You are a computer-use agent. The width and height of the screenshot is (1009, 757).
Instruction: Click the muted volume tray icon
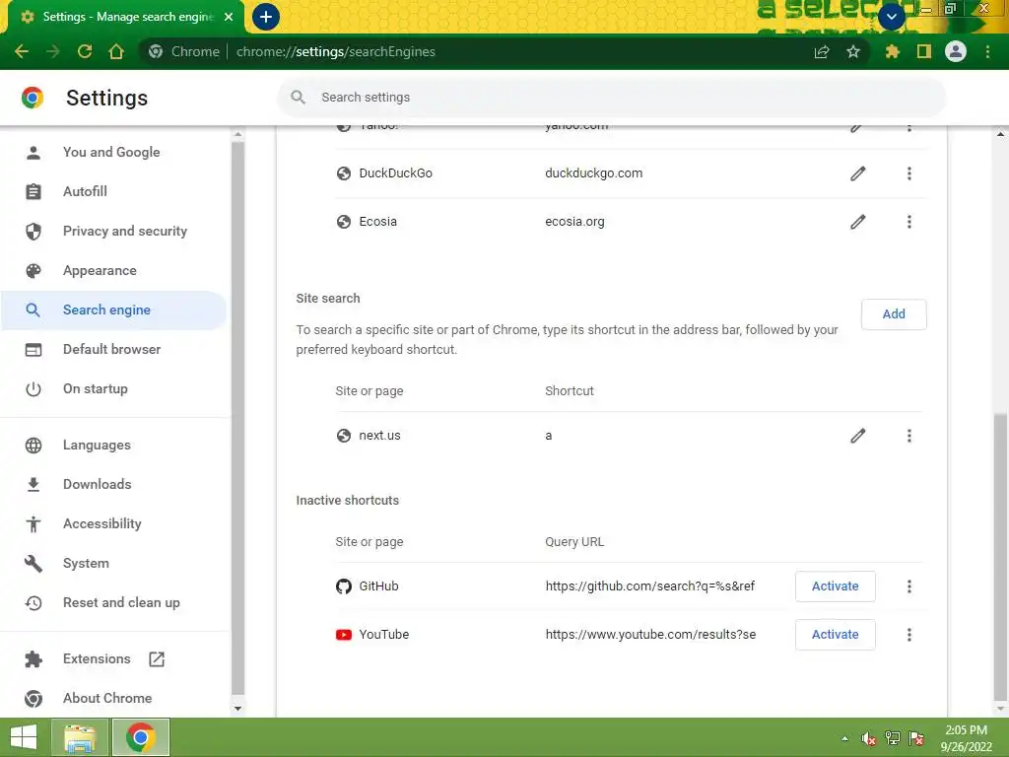click(x=869, y=738)
